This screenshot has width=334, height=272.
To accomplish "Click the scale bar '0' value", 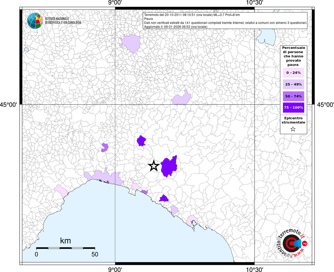I will point(36,254).
